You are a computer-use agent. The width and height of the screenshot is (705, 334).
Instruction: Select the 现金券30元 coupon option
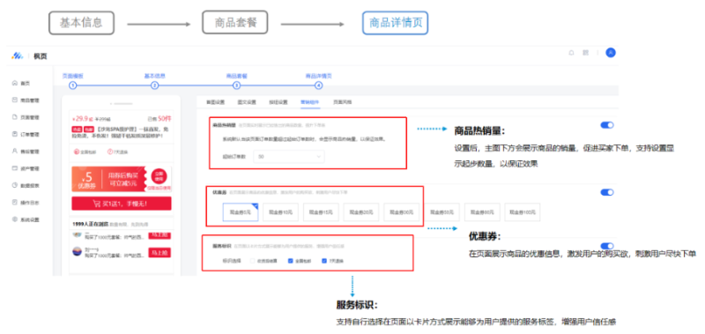coord(402,212)
